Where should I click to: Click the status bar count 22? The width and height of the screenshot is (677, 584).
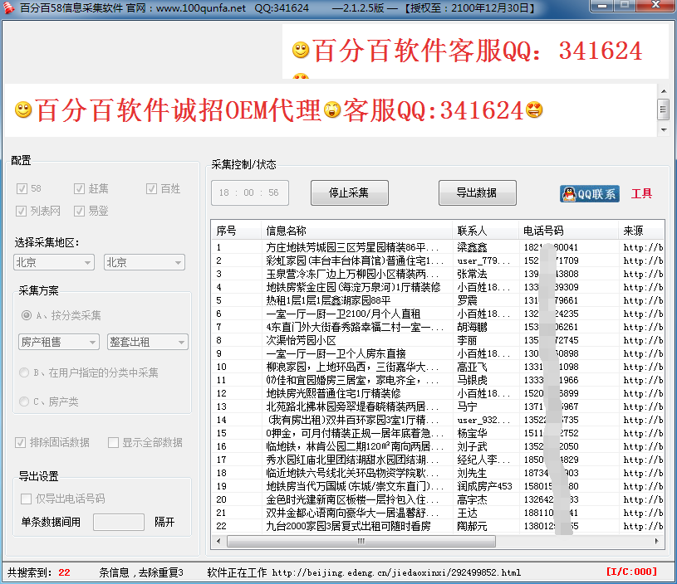click(64, 572)
